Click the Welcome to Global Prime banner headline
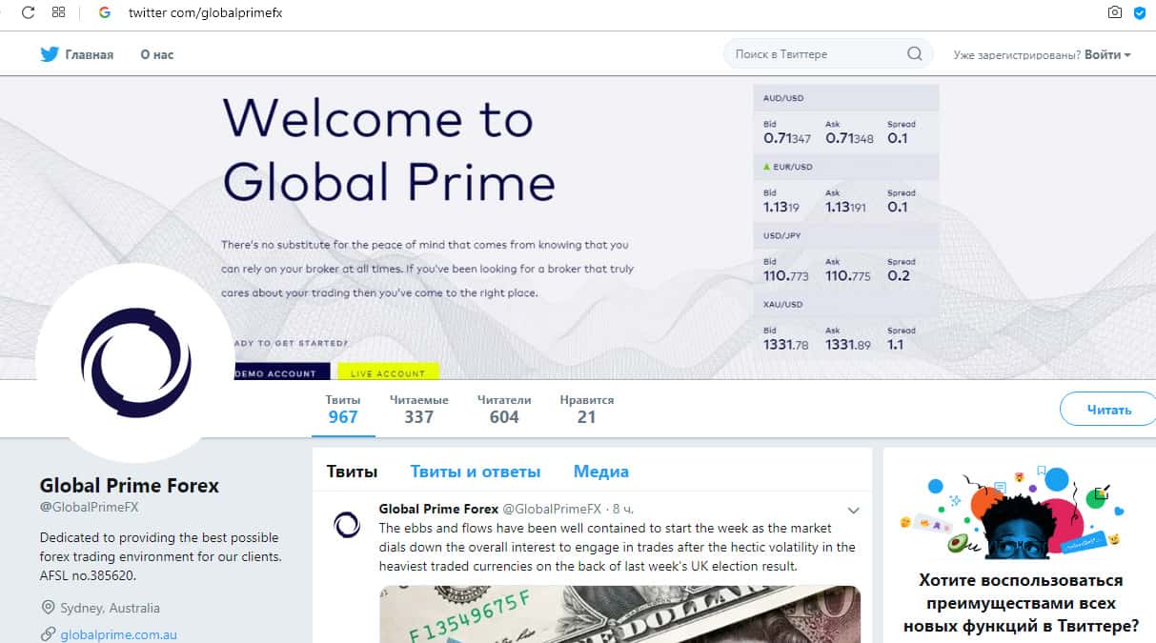 pos(389,149)
